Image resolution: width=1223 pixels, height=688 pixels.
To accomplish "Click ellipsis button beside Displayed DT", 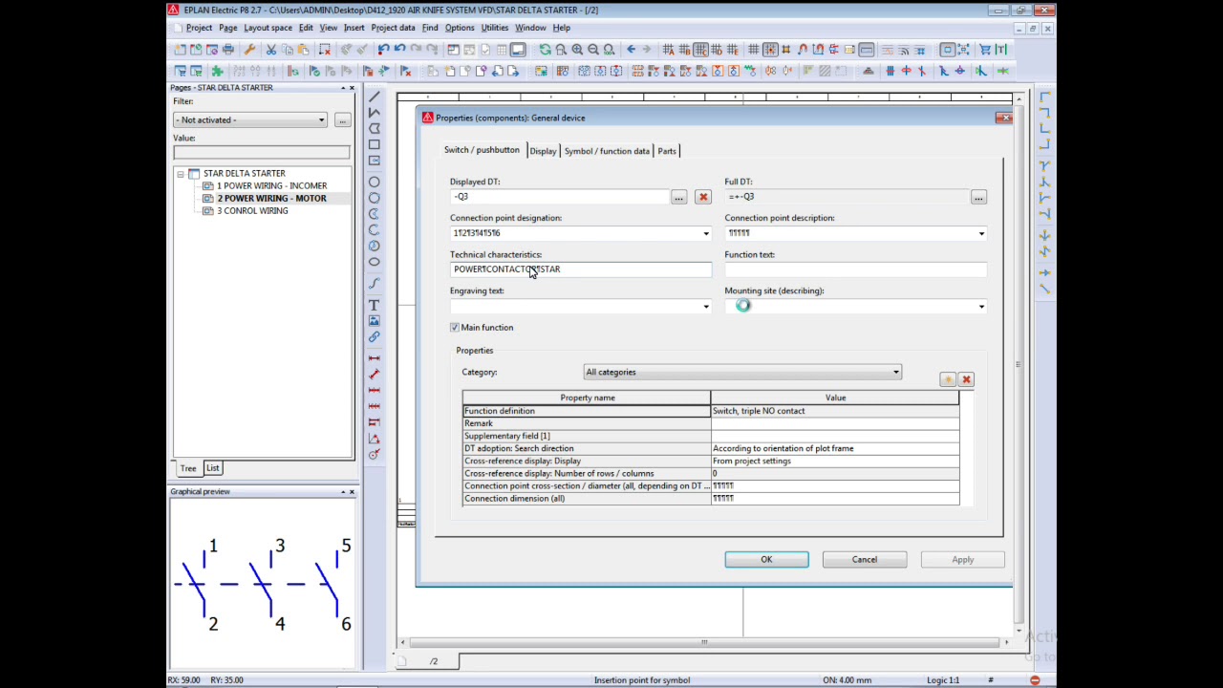I will [678, 197].
